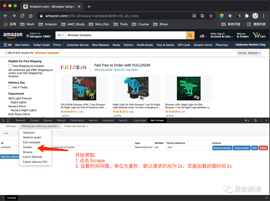Choose Edit metadata menu entry
Screen dimensions: 270x201
[x=31, y=142]
